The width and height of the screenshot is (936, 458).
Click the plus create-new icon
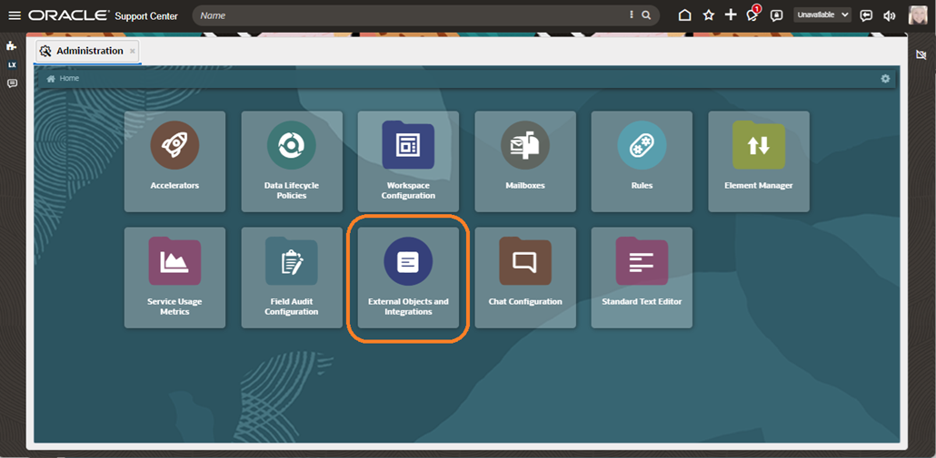pos(731,15)
